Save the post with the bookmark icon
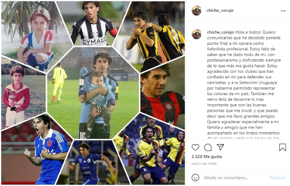 (x=282, y=147)
